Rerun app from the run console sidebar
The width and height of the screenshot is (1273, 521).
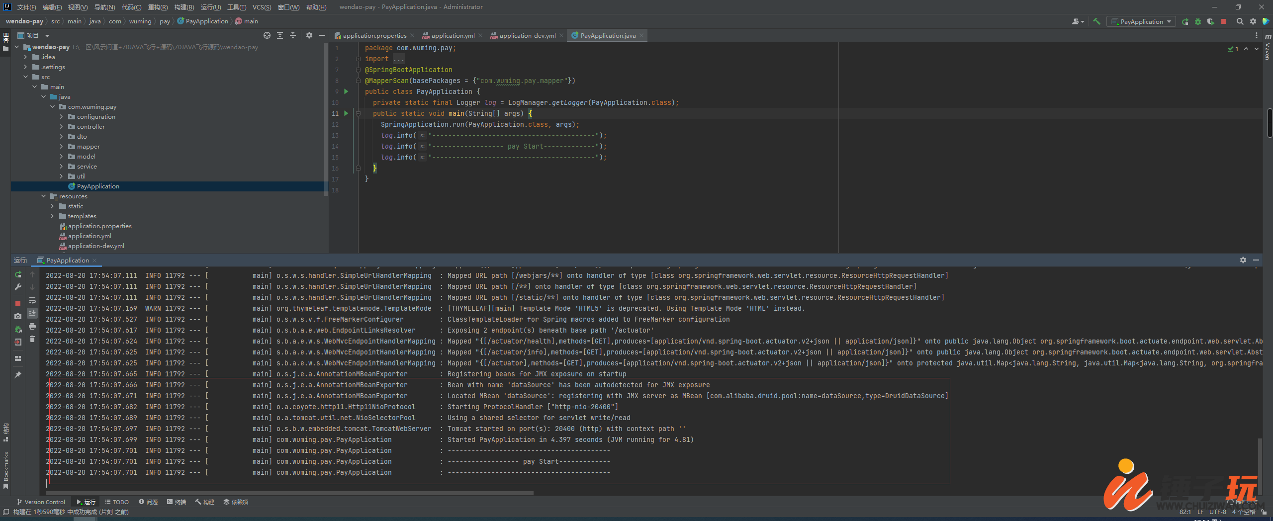18,274
